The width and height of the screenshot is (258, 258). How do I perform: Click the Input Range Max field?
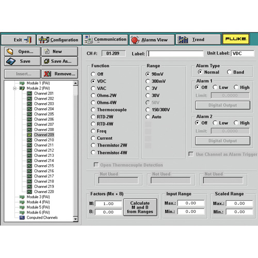click(x=191, y=203)
